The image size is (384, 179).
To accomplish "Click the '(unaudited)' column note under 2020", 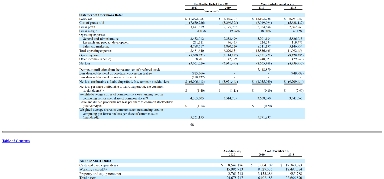I will tap(211, 11).
